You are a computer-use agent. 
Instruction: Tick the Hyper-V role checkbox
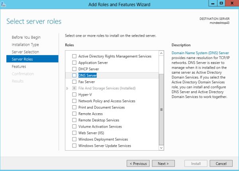click(74, 94)
